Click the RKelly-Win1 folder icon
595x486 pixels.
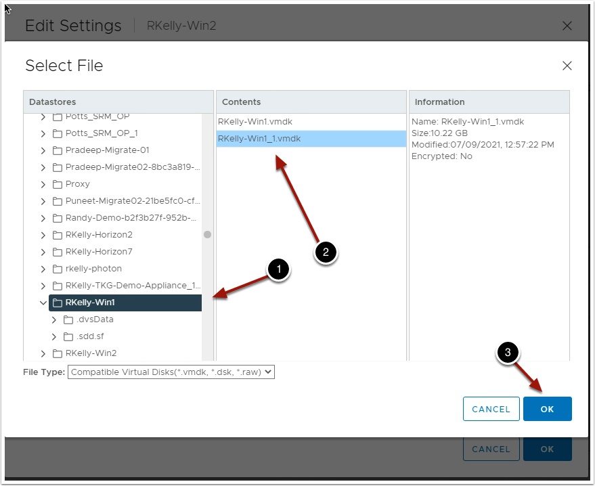(58, 303)
